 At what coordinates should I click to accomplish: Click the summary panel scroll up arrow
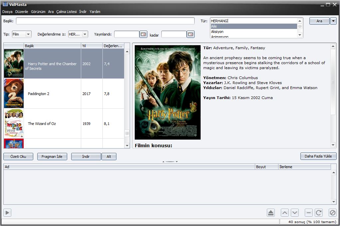333,46
